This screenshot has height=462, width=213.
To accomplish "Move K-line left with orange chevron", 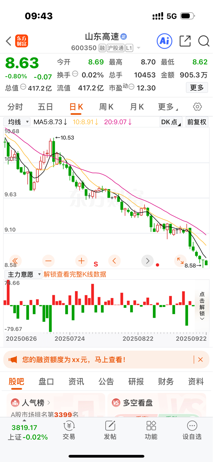I will pos(114,261).
